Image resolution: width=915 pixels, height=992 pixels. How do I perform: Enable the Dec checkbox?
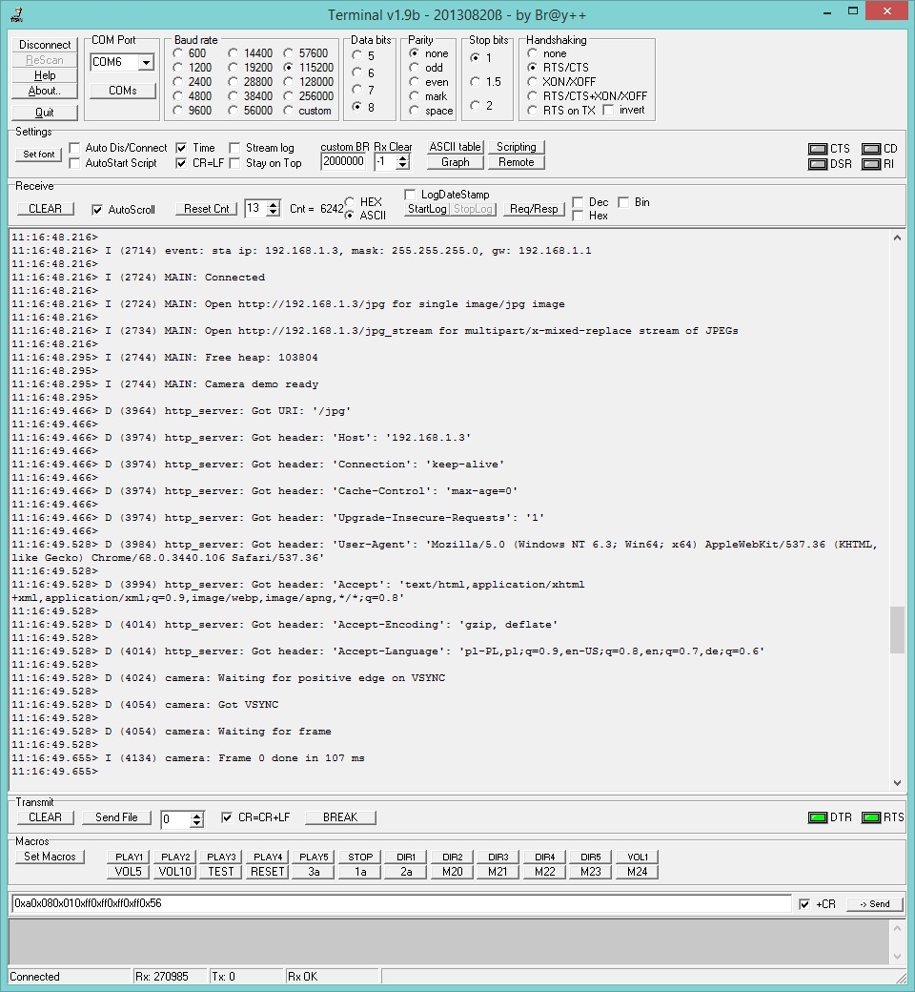(578, 202)
